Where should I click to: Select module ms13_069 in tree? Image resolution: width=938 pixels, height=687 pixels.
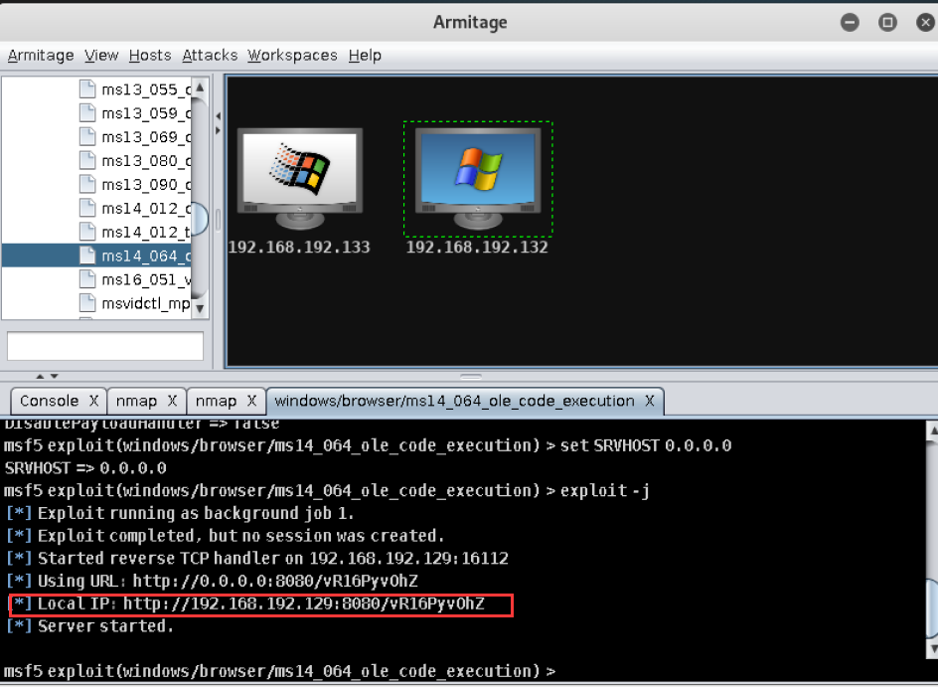pyautogui.click(x=146, y=137)
